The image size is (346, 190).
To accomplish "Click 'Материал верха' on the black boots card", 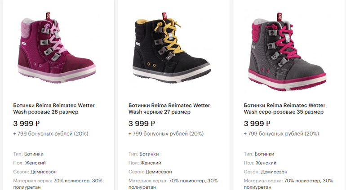I will point(148,181).
